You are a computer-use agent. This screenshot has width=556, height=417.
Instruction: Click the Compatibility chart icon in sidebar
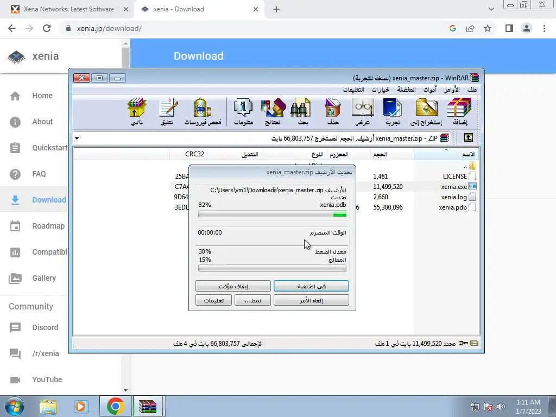pos(15,252)
